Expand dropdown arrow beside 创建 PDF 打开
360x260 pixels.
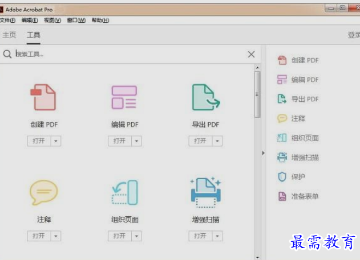[x=56, y=141]
